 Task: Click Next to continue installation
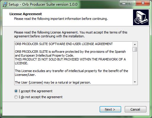[110, 109]
